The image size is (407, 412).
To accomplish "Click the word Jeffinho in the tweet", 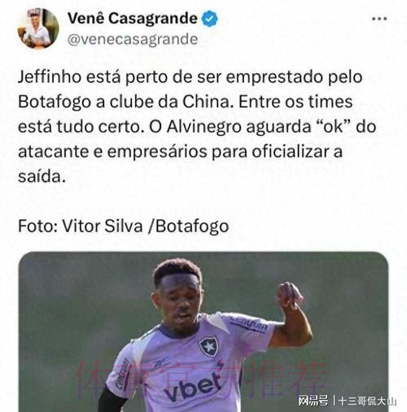I will tap(50, 77).
